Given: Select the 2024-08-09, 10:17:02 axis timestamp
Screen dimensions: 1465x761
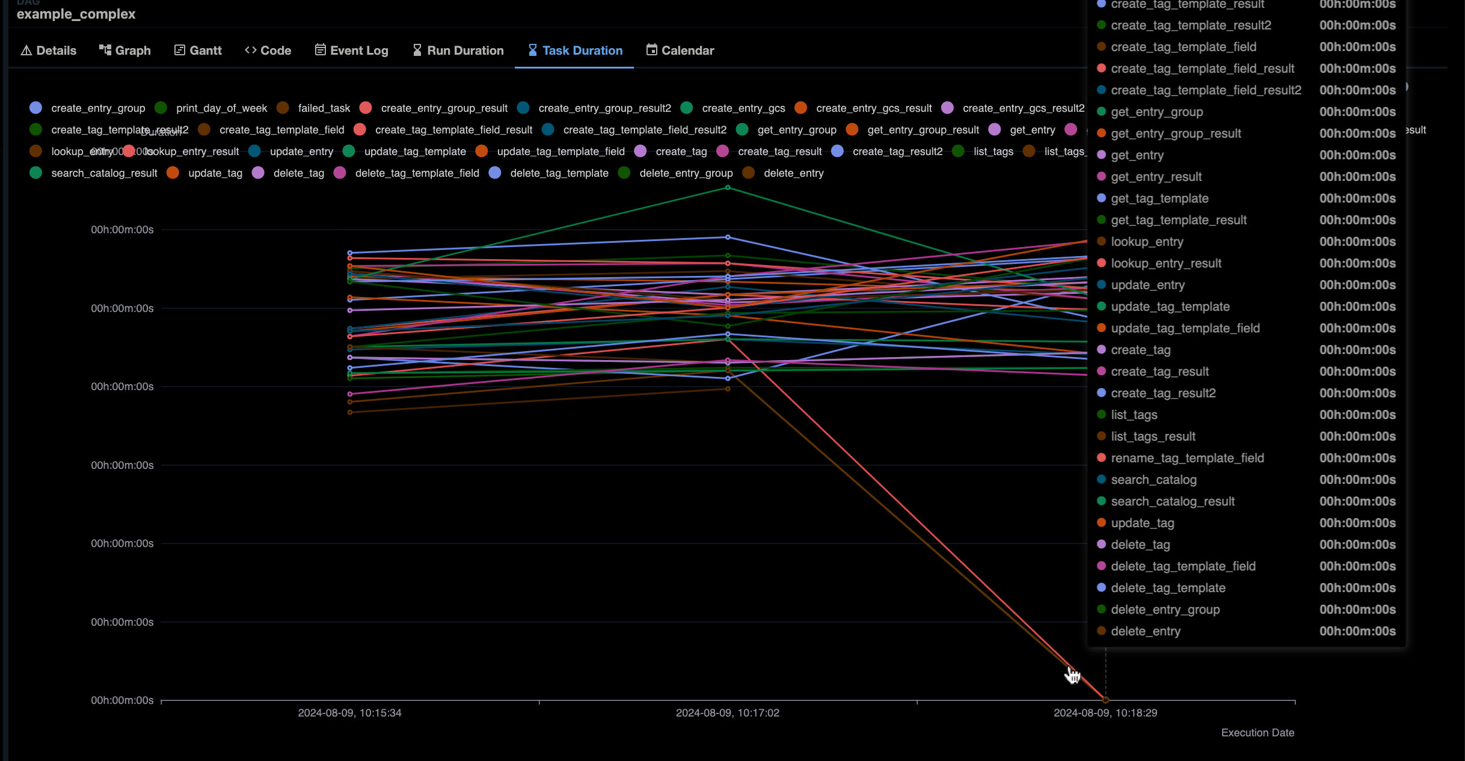Looking at the screenshot, I should coord(728,713).
